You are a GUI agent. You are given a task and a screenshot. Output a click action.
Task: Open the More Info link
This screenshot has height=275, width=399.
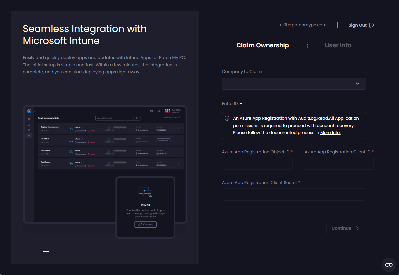(330, 133)
